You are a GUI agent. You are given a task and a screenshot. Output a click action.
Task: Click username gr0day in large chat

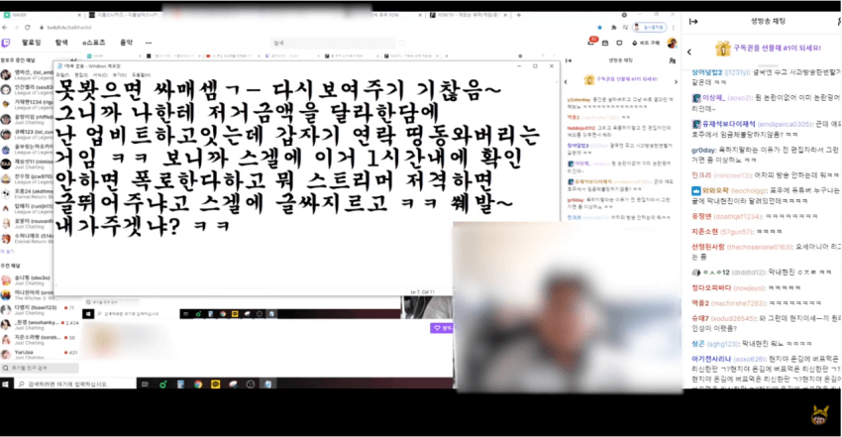[703, 150]
